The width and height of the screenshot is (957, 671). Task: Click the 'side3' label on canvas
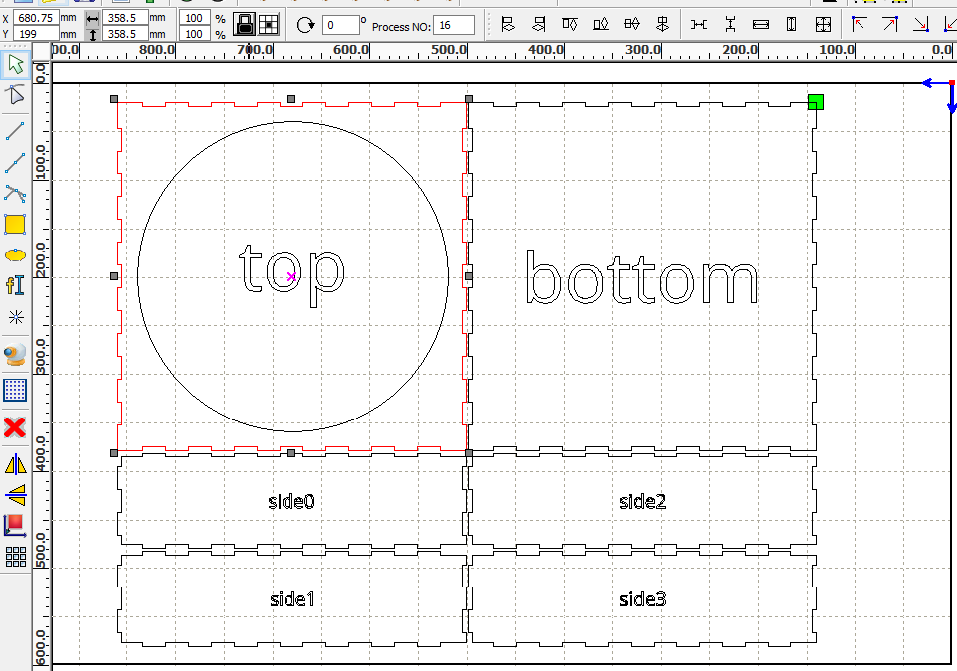point(642,599)
